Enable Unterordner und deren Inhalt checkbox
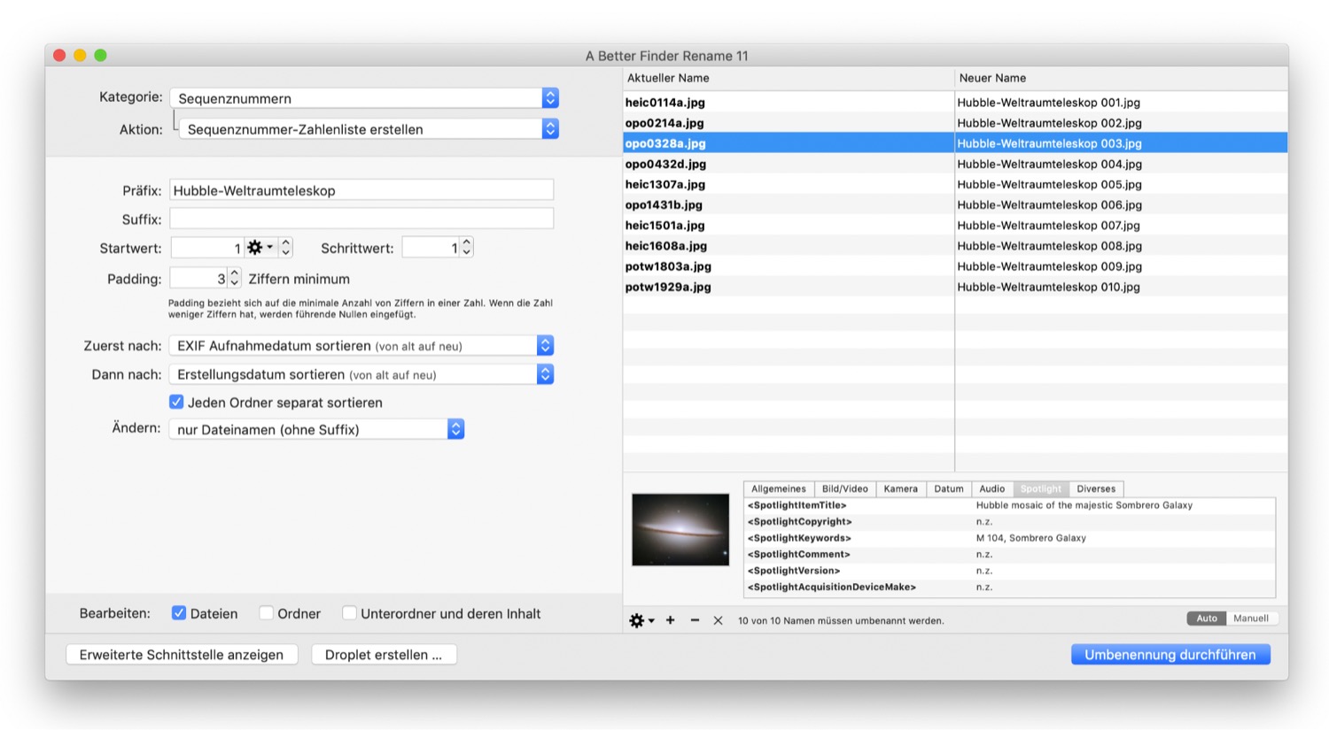This screenshot has width=1329, height=730. pos(349,613)
